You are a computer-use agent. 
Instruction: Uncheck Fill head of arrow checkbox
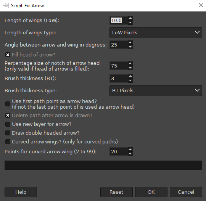tap(8, 55)
